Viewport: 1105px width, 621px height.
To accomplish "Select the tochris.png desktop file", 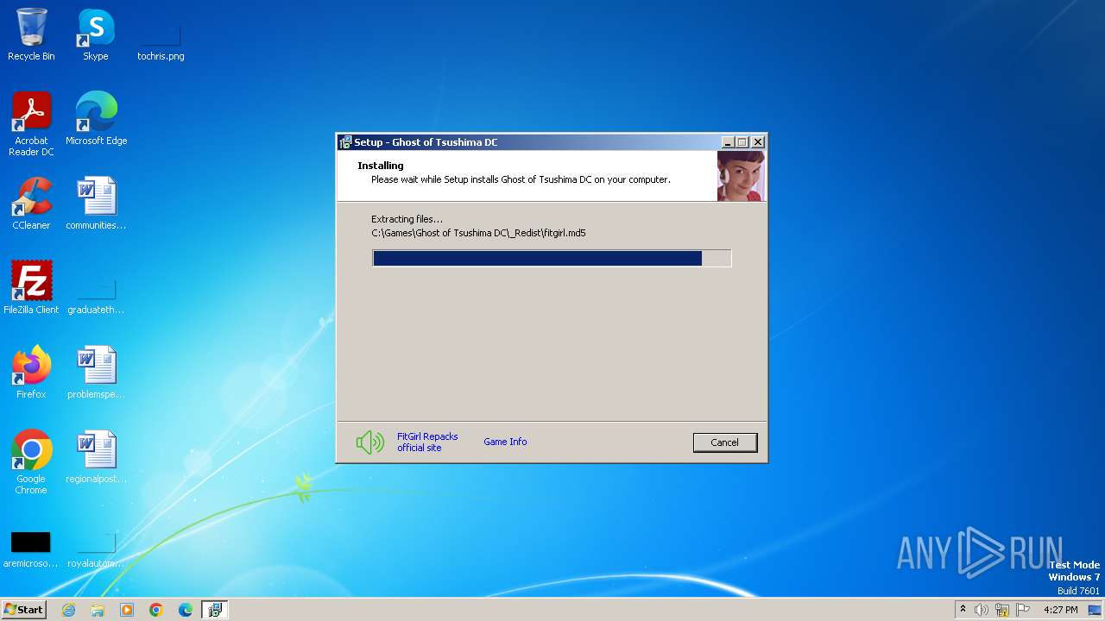I will pyautogui.click(x=161, y=42).
